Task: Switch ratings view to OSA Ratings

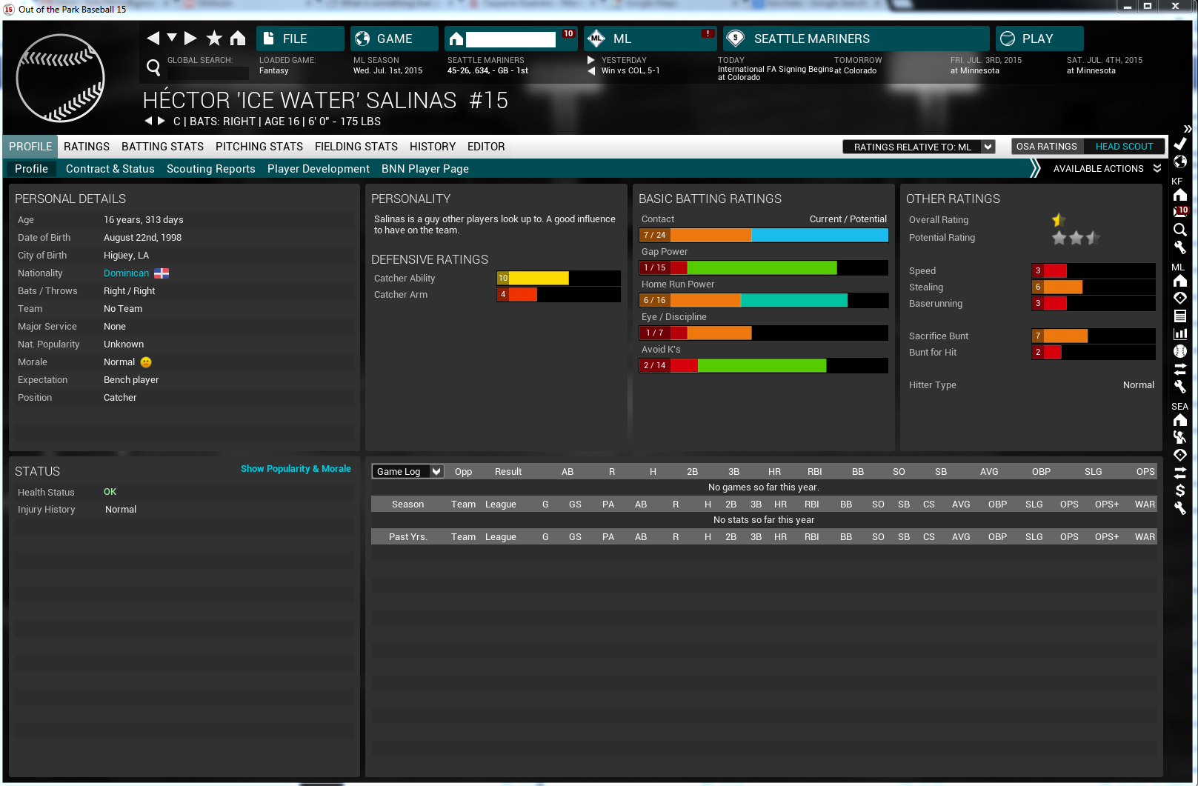Action: point(1046,147)
